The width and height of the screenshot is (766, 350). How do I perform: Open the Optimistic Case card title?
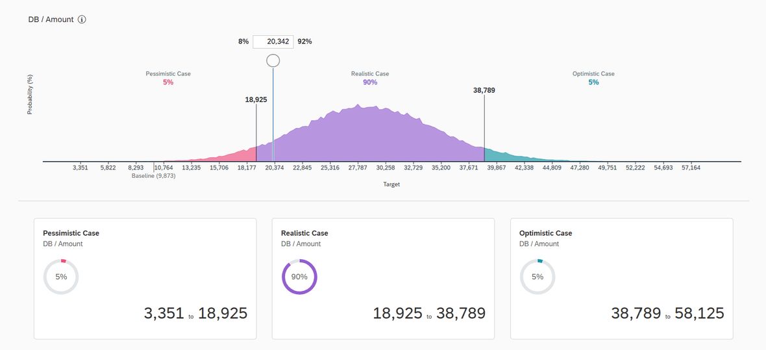click(x=546, y=233)
